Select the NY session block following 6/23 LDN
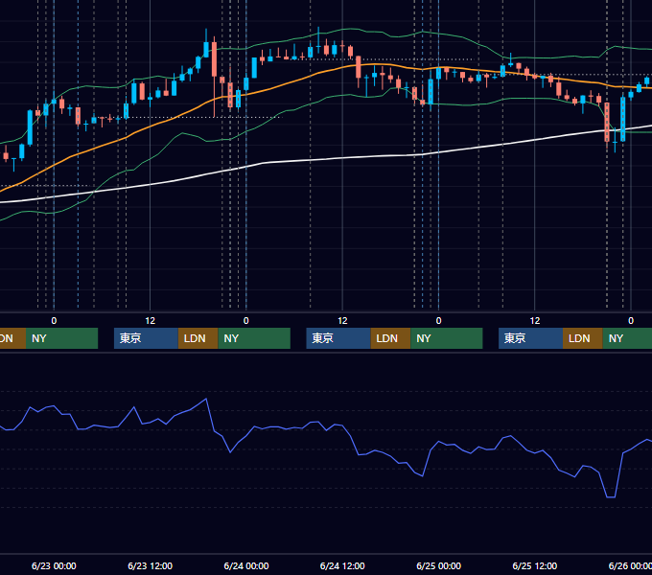This screenshot has width=652, height=575. 254,338
